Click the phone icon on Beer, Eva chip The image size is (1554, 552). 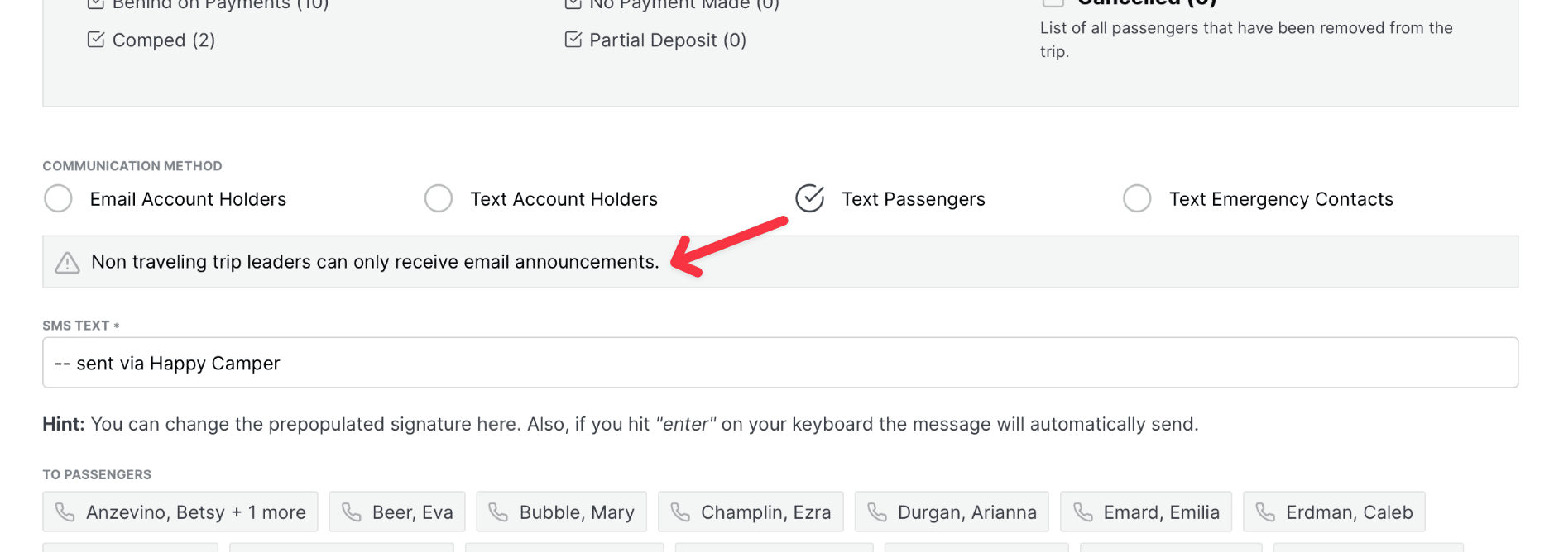click(x=352, y=512)
